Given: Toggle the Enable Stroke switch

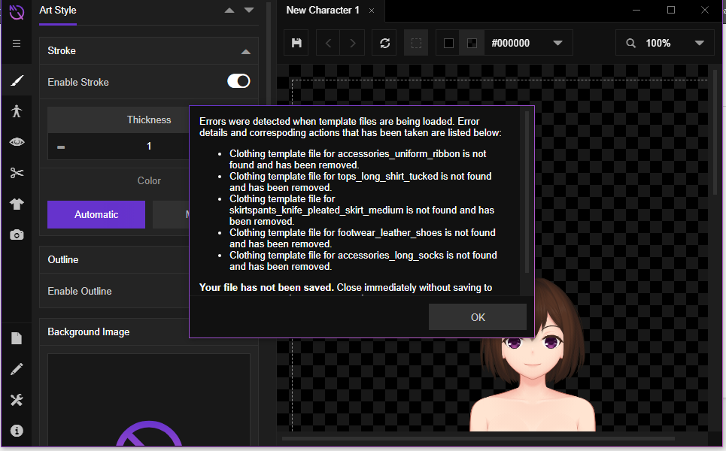Looking at the screenshot, I should (x=238, y=81).
